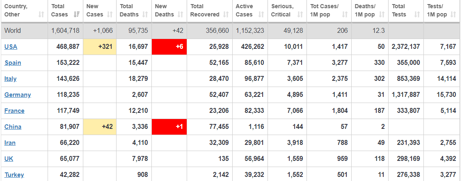Sort by Total Tests icon
The height and width of the screenshot is (181, 462).
click(x=417, y=15)
